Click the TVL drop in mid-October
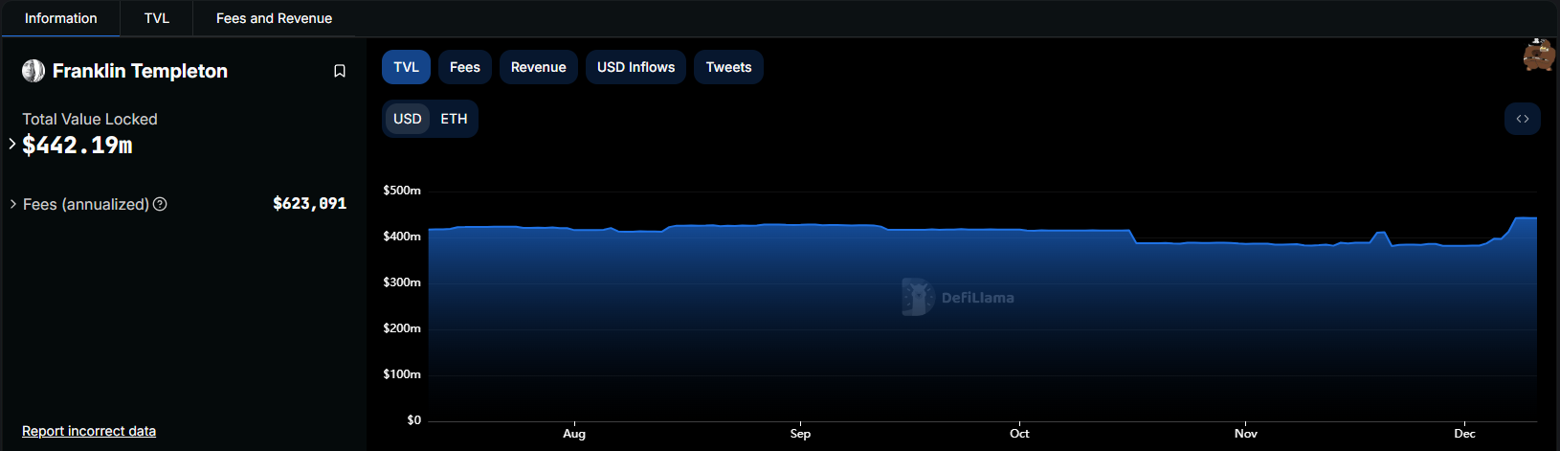The width and height of the screenshot is (1560, 451). [x=1134, y=237]
